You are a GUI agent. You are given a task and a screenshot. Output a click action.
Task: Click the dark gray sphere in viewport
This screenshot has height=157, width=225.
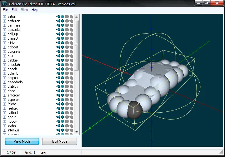coord(135,110)
